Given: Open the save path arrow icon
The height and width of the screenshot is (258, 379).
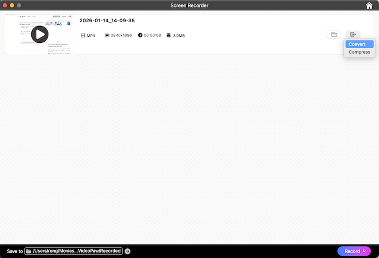Looking at the screenshot, I should tap(128, 251).
